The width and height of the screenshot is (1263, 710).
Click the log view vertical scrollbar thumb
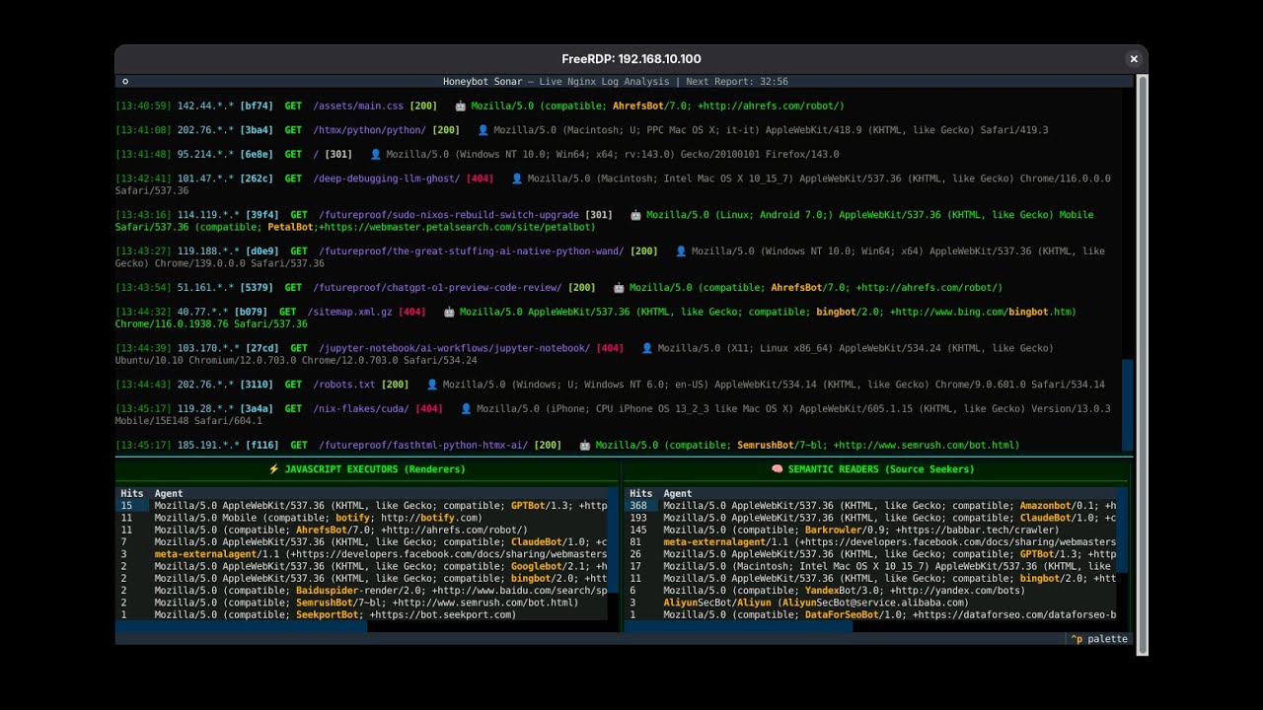(x=1127, y=404)
